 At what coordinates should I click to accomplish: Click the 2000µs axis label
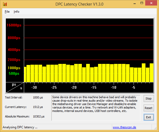point(14,60)
